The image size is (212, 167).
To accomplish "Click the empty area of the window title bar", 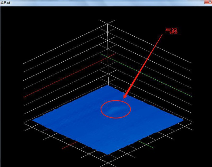I will [x=106, y=2].
